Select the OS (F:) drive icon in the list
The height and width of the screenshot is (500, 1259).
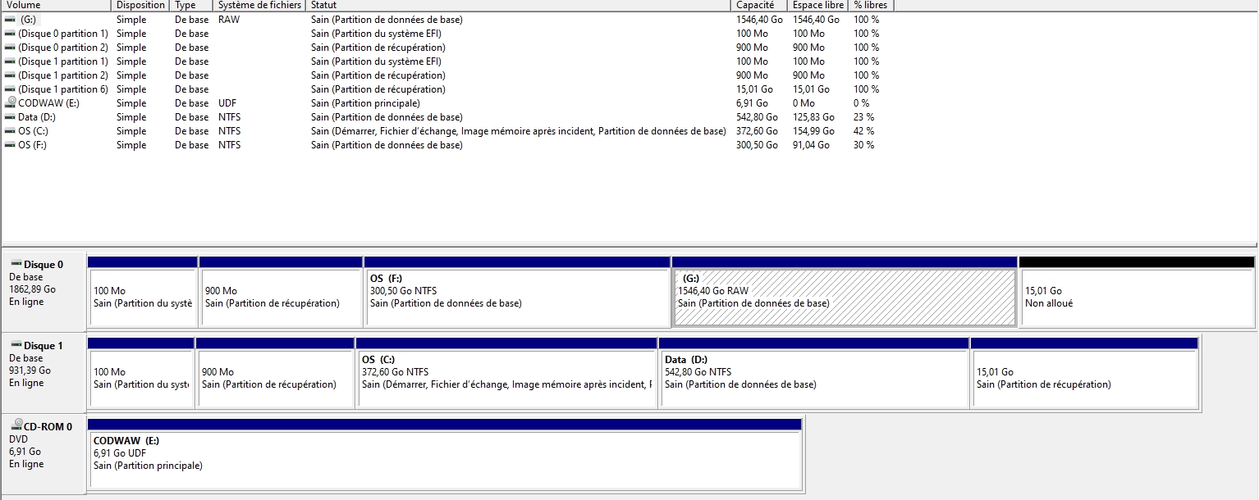click(x=10, y=145)
